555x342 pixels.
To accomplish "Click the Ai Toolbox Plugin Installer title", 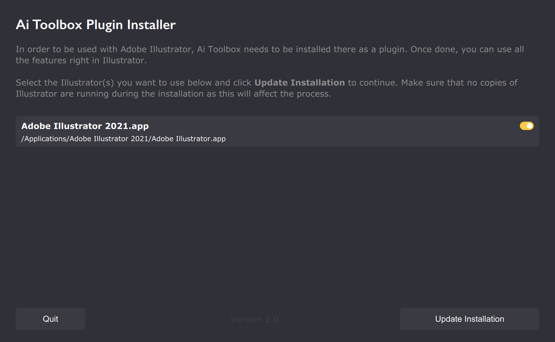I will pos(96,24).
